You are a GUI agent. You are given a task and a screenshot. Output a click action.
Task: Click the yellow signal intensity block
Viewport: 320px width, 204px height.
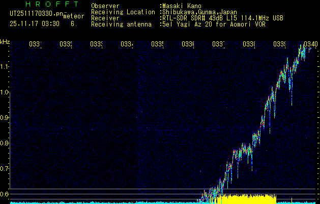[x=246, y=199]
